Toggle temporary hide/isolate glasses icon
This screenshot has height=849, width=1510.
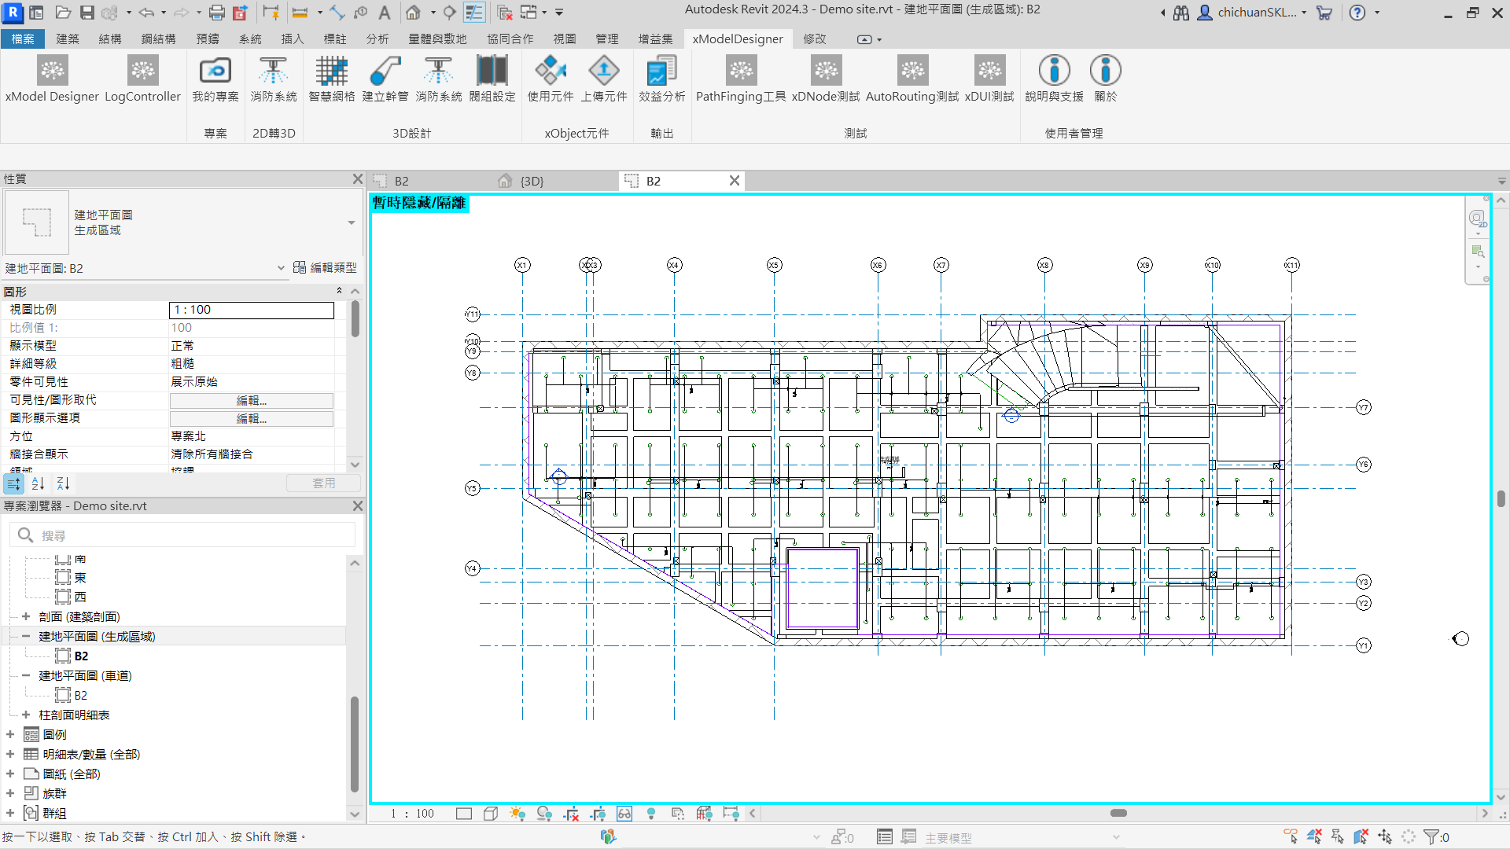click(x=624, y=814)
